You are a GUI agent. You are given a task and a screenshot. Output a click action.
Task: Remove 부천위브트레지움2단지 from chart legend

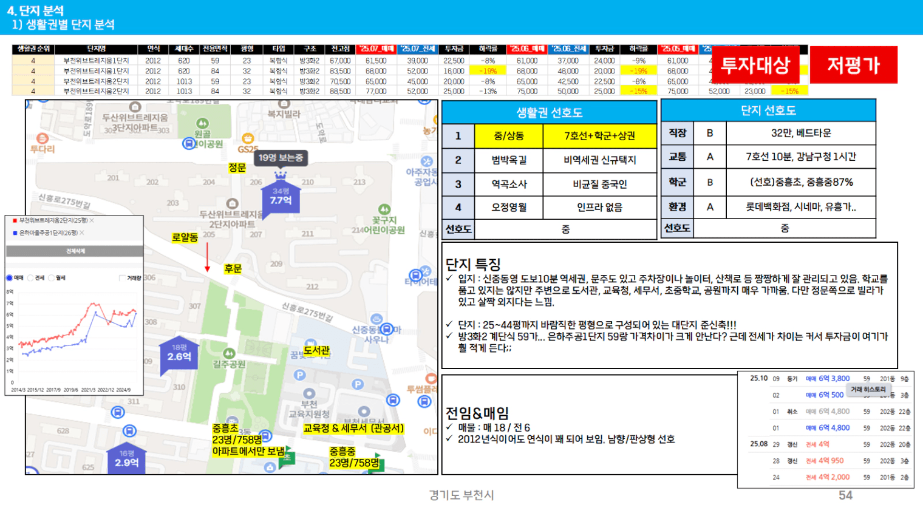tap(92, 220)
